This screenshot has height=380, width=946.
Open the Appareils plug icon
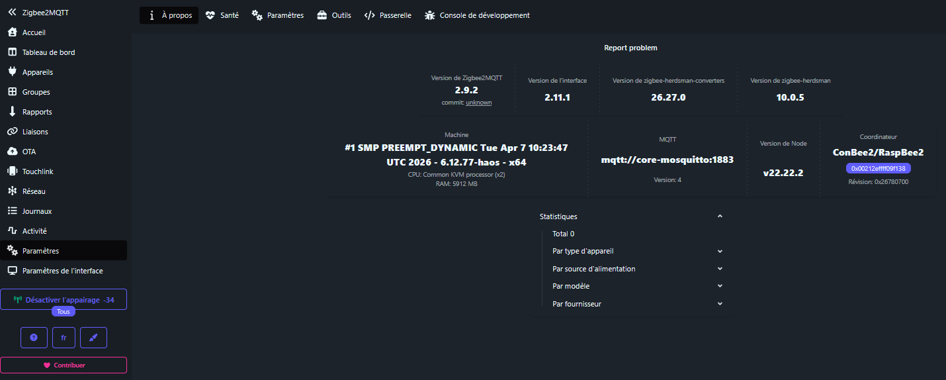(x=12, y=72)
